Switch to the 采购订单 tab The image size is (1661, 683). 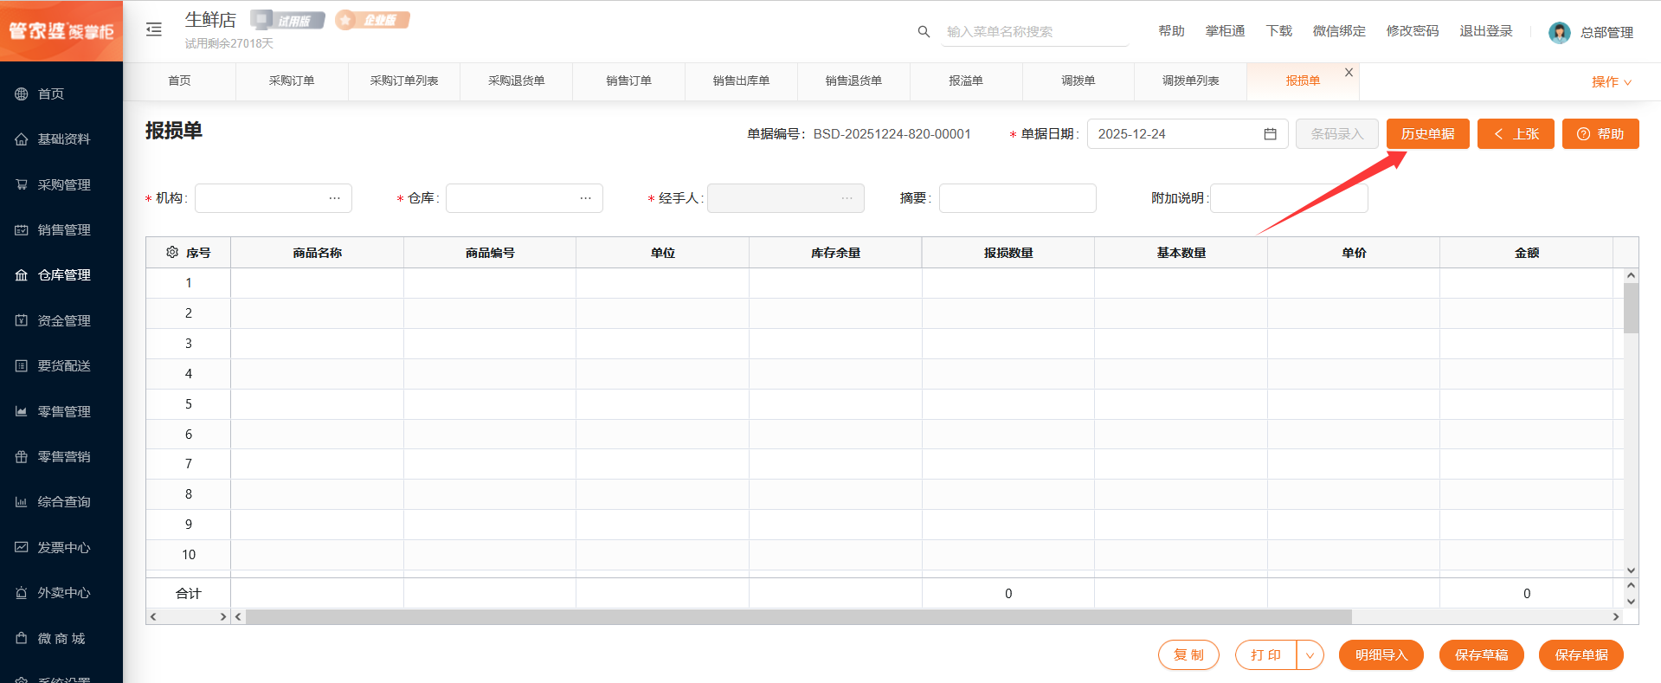[x=292, y=81]
